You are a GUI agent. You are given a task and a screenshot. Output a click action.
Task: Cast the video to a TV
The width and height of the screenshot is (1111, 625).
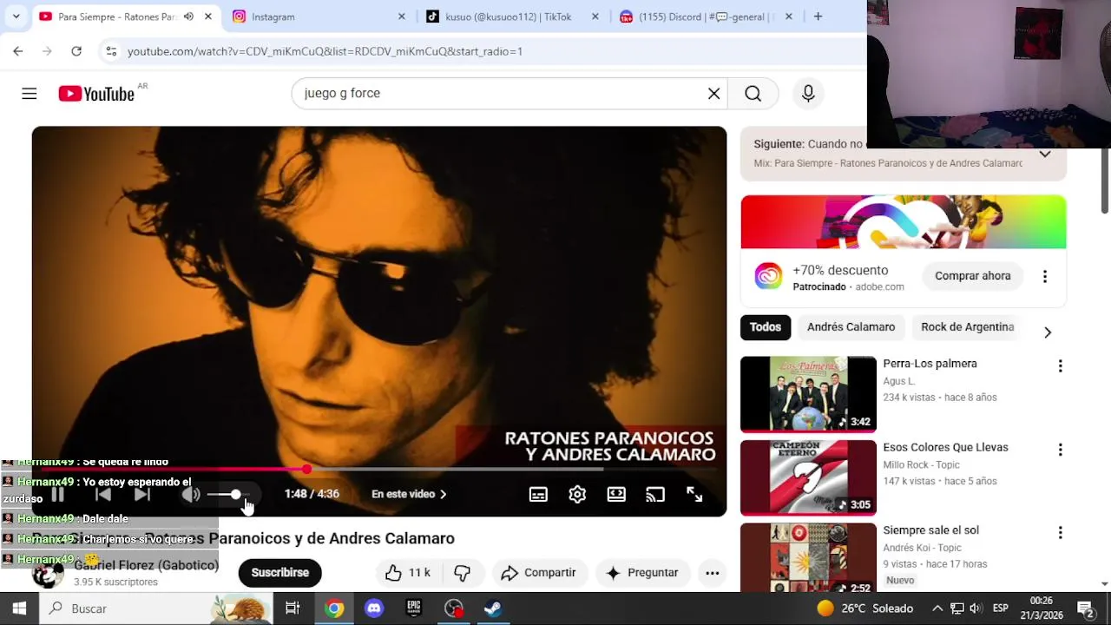point(655,494)
